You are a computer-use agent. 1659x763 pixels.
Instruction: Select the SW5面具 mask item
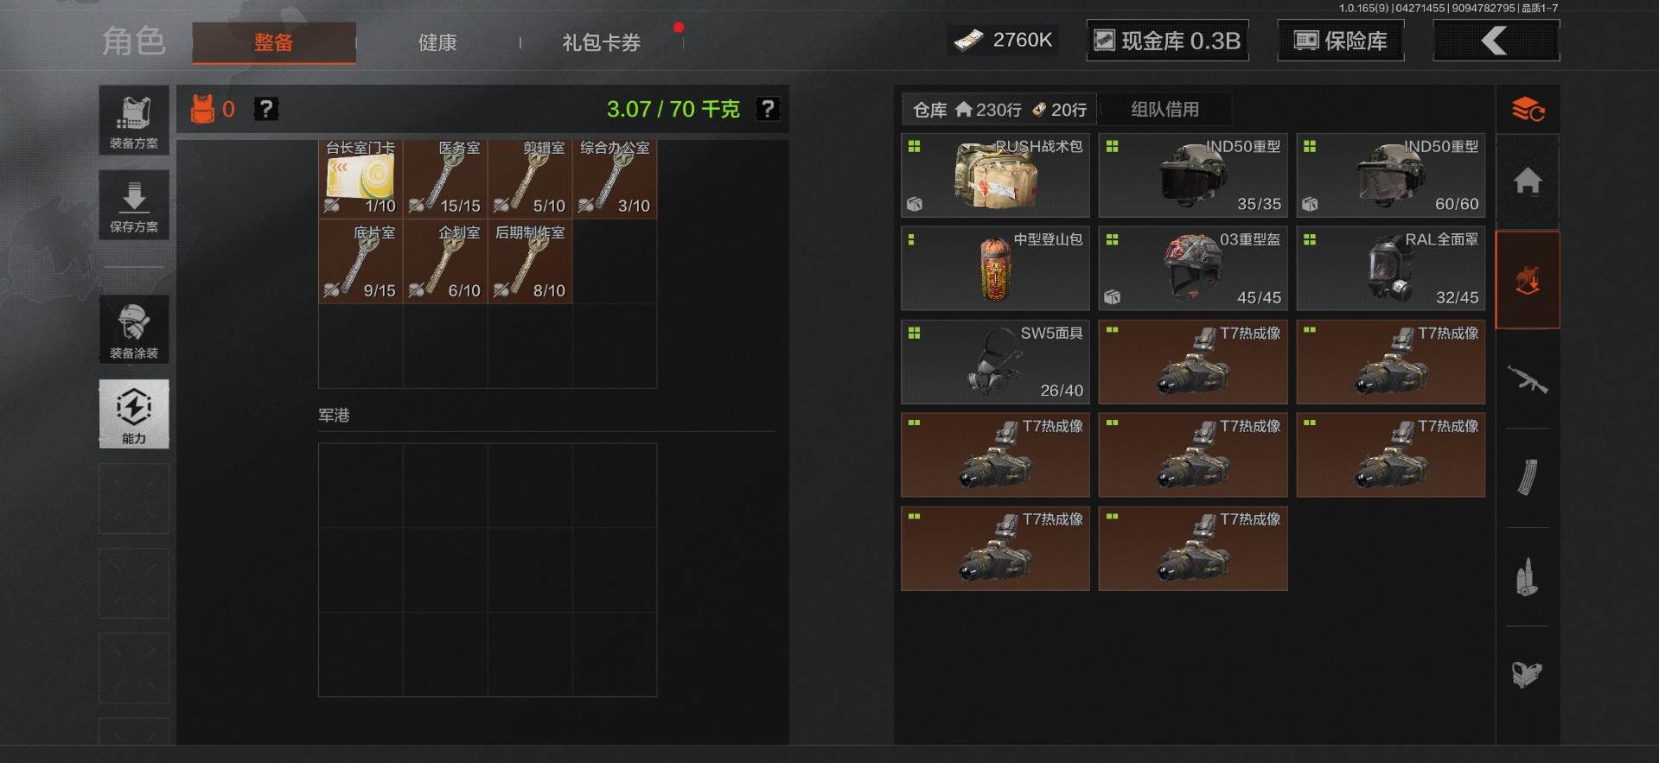[x=995, y=362]
